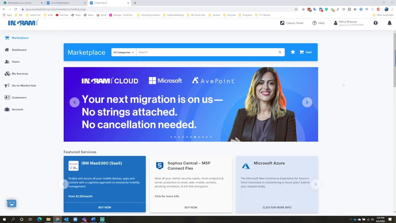Go to previous banner slide
Screen dimensions: 396x223
[x=74, y=103]
